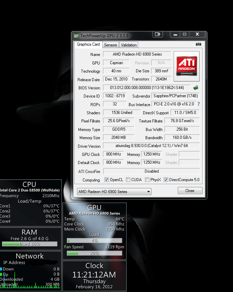Click the GPU widget Temp 44°C row
This screenshot has width=233, height=292.
[94, 219]
